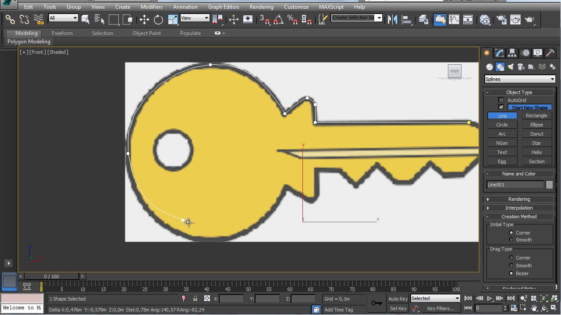Choose the Select Object tool

pos(85,19)
